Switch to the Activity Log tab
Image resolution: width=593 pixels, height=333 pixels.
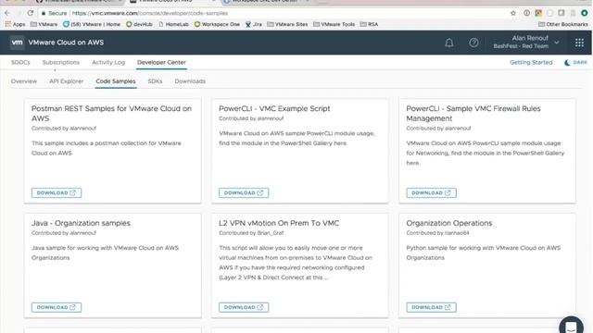pyautogui.click(x=108, y=62)
